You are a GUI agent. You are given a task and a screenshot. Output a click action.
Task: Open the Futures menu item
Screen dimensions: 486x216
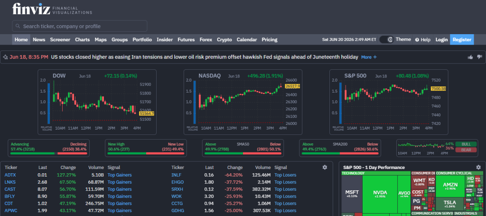tap(186, 40)
